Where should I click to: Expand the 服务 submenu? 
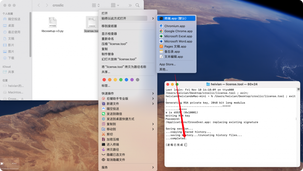(103, 167)
